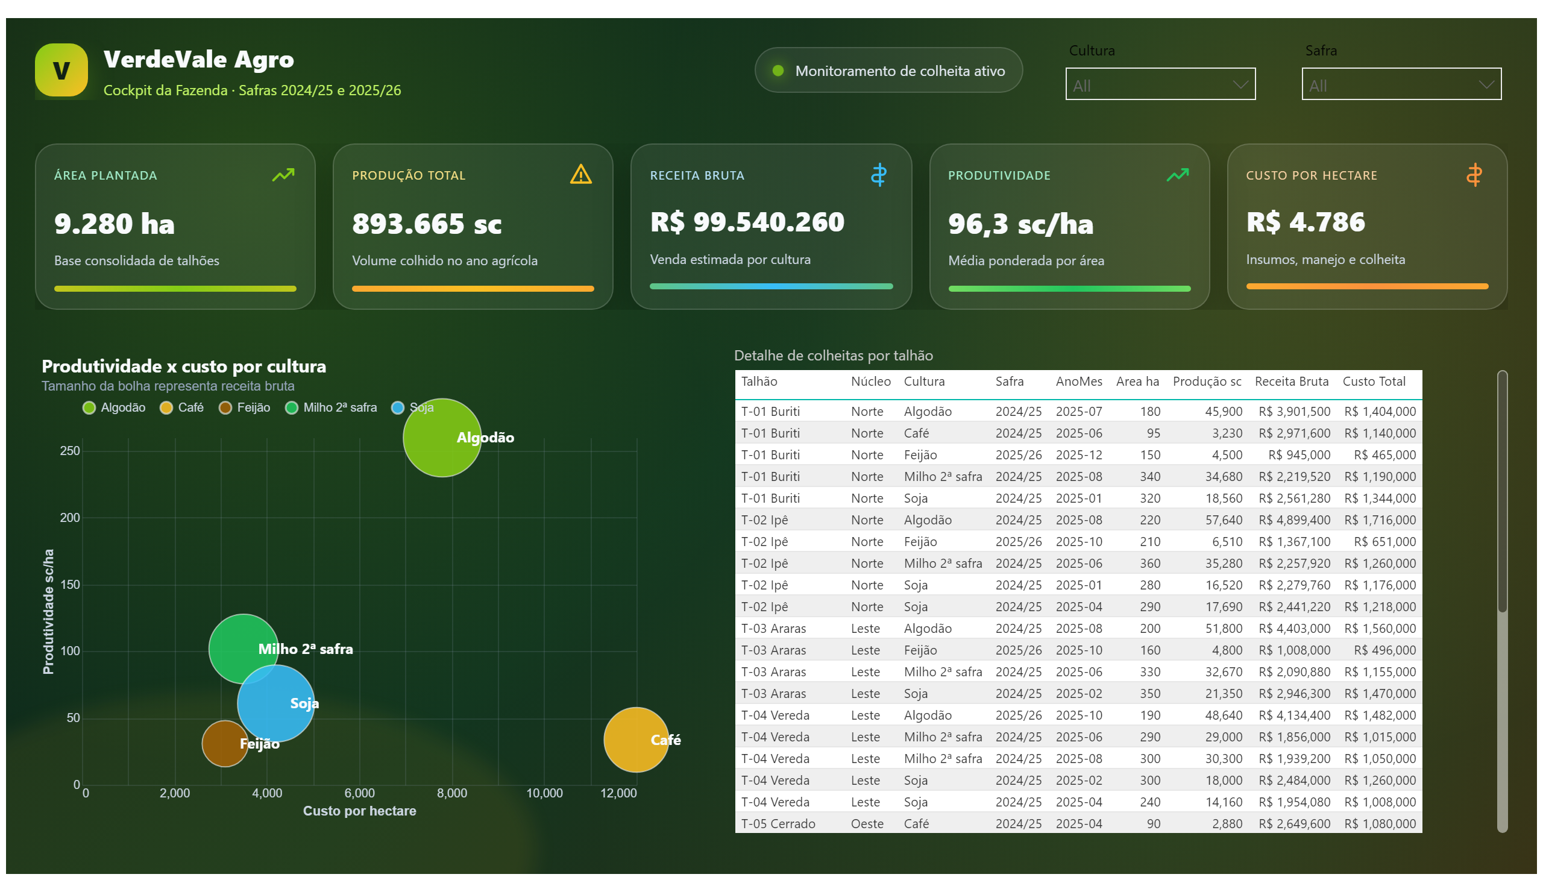Toggle the Algodão legend item

point(115,407)
